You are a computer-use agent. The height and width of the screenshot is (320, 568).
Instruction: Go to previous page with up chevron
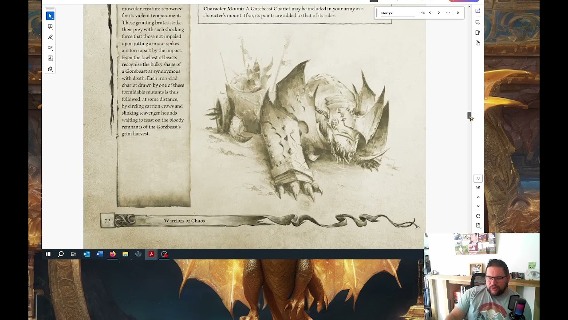478,197
